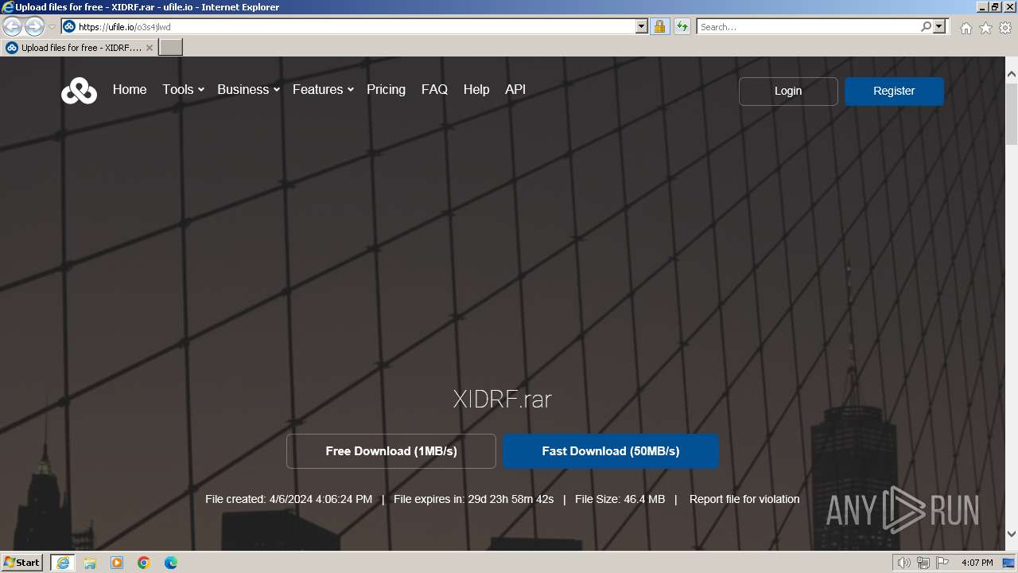
Task: Click the File created date text
Action: coord(289,499)
